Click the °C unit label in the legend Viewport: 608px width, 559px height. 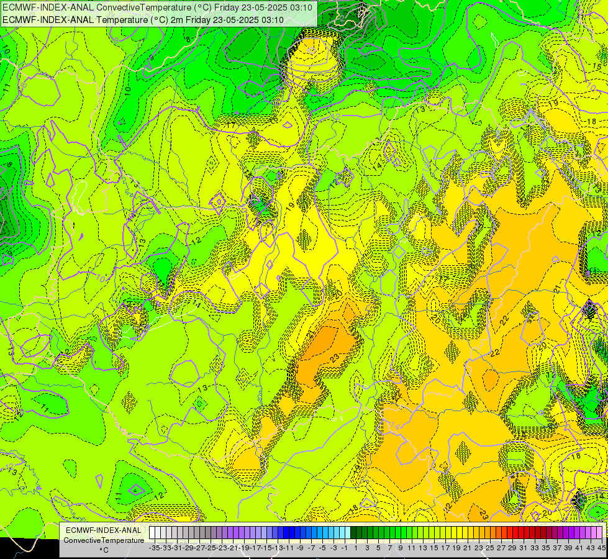[x=104, y=550]
